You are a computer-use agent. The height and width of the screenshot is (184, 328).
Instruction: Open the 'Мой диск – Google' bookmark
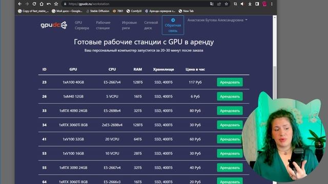[67, 11]
